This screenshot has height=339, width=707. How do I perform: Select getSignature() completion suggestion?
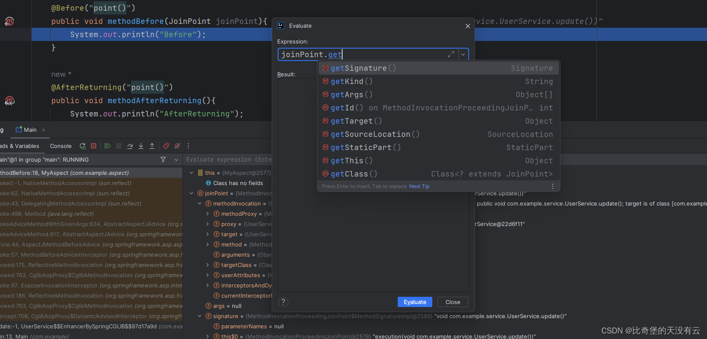(438, 68)
